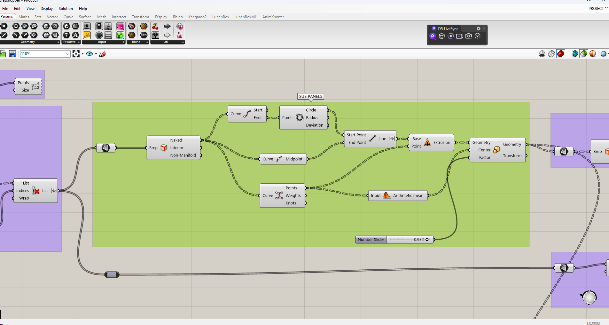Open the 118% zoom level dropdown
The height and width of the screenshot is (325, 609).
(45, 54)
